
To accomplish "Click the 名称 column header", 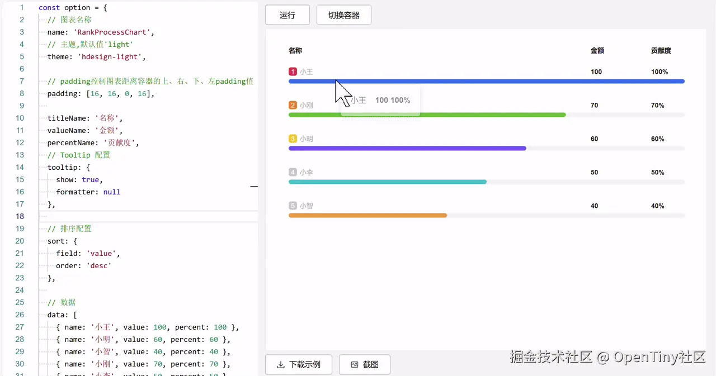I will coord(295,50).
